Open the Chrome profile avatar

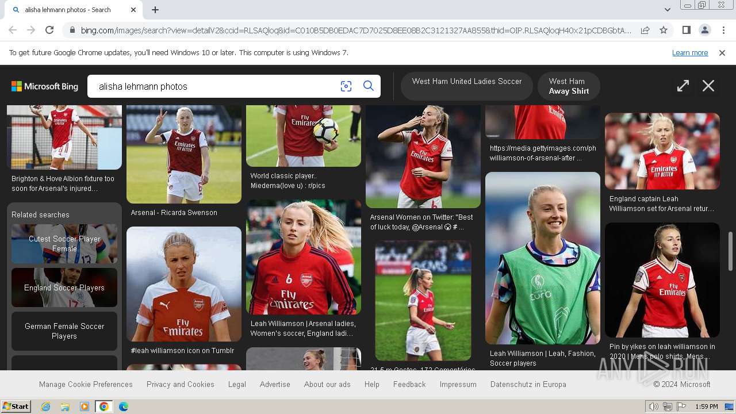704,30
